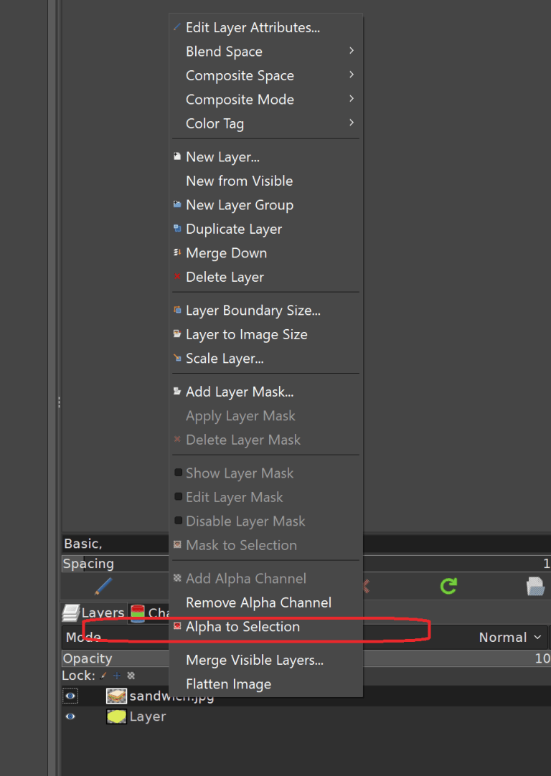
Task: Click the sandwich.jpg layer thumbnail
Action: click(x=116, y=696)
